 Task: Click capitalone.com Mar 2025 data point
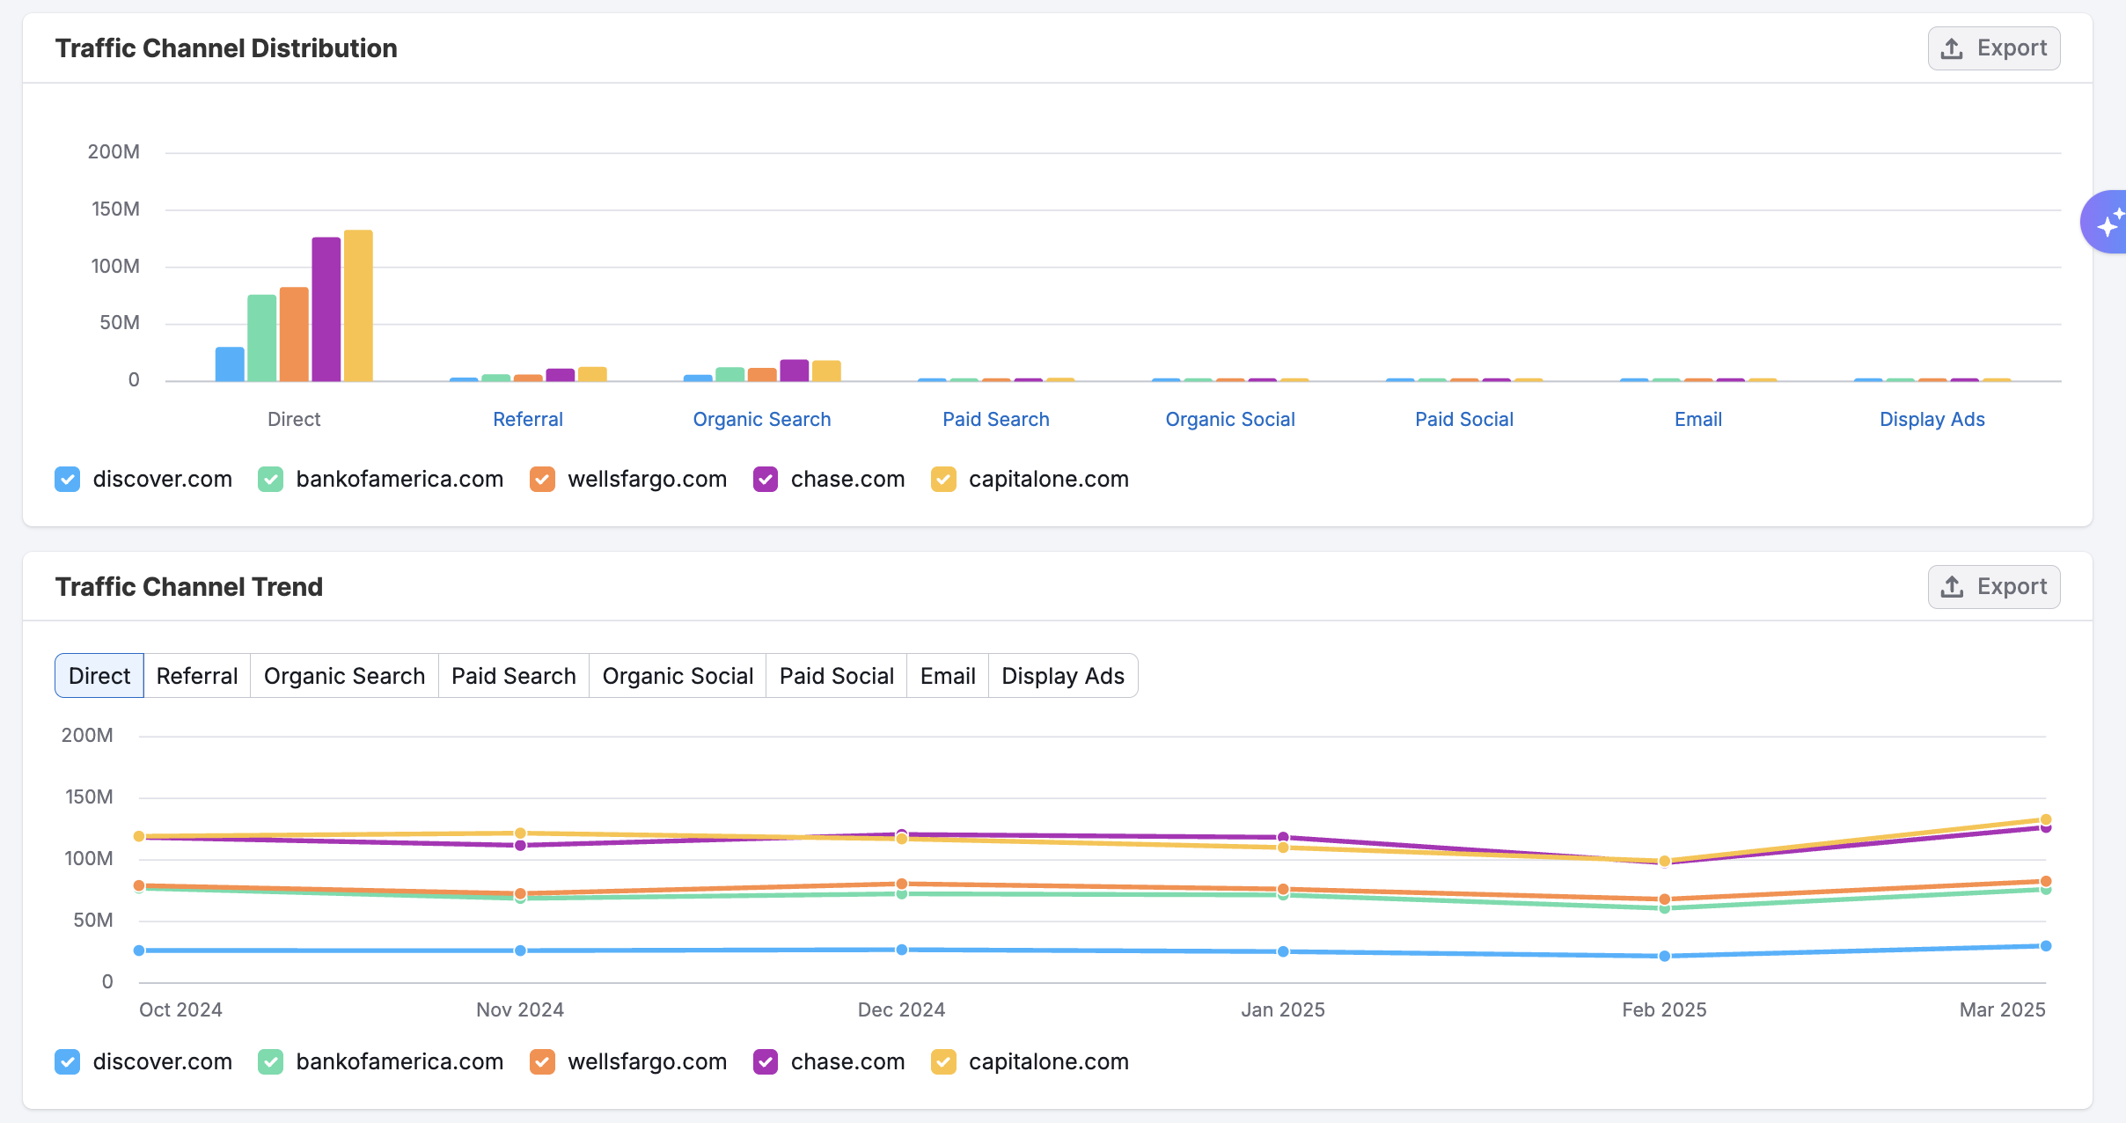coord(2045,819)
